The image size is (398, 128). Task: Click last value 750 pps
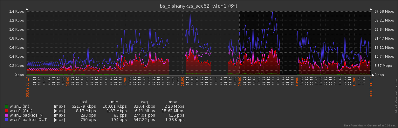pos(88,120)
